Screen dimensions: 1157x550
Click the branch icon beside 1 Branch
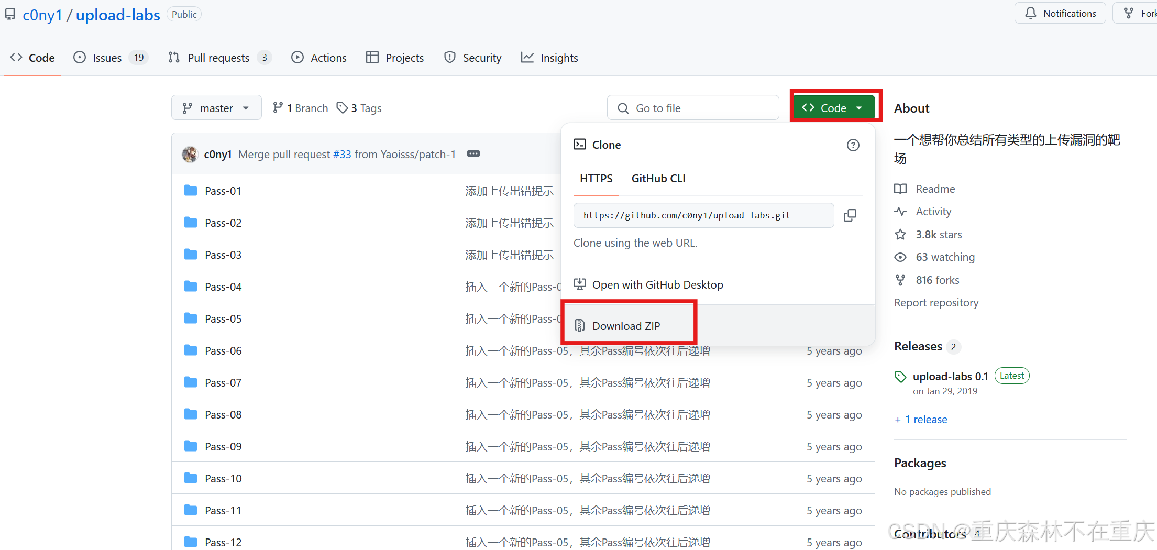(278, 108)
